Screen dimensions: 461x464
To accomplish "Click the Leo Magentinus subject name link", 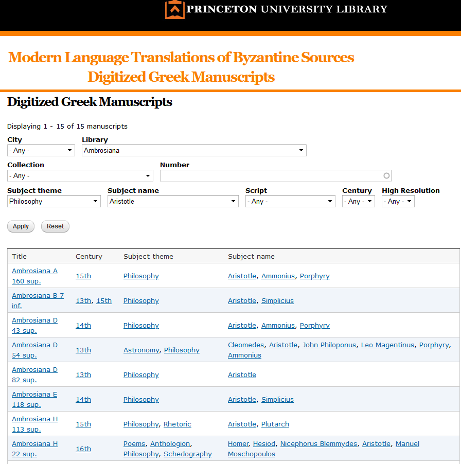I will pyautogui.click(x=387, y=345).
